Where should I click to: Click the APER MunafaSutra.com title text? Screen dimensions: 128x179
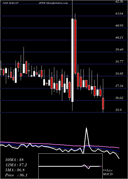(x=53, y=3)
